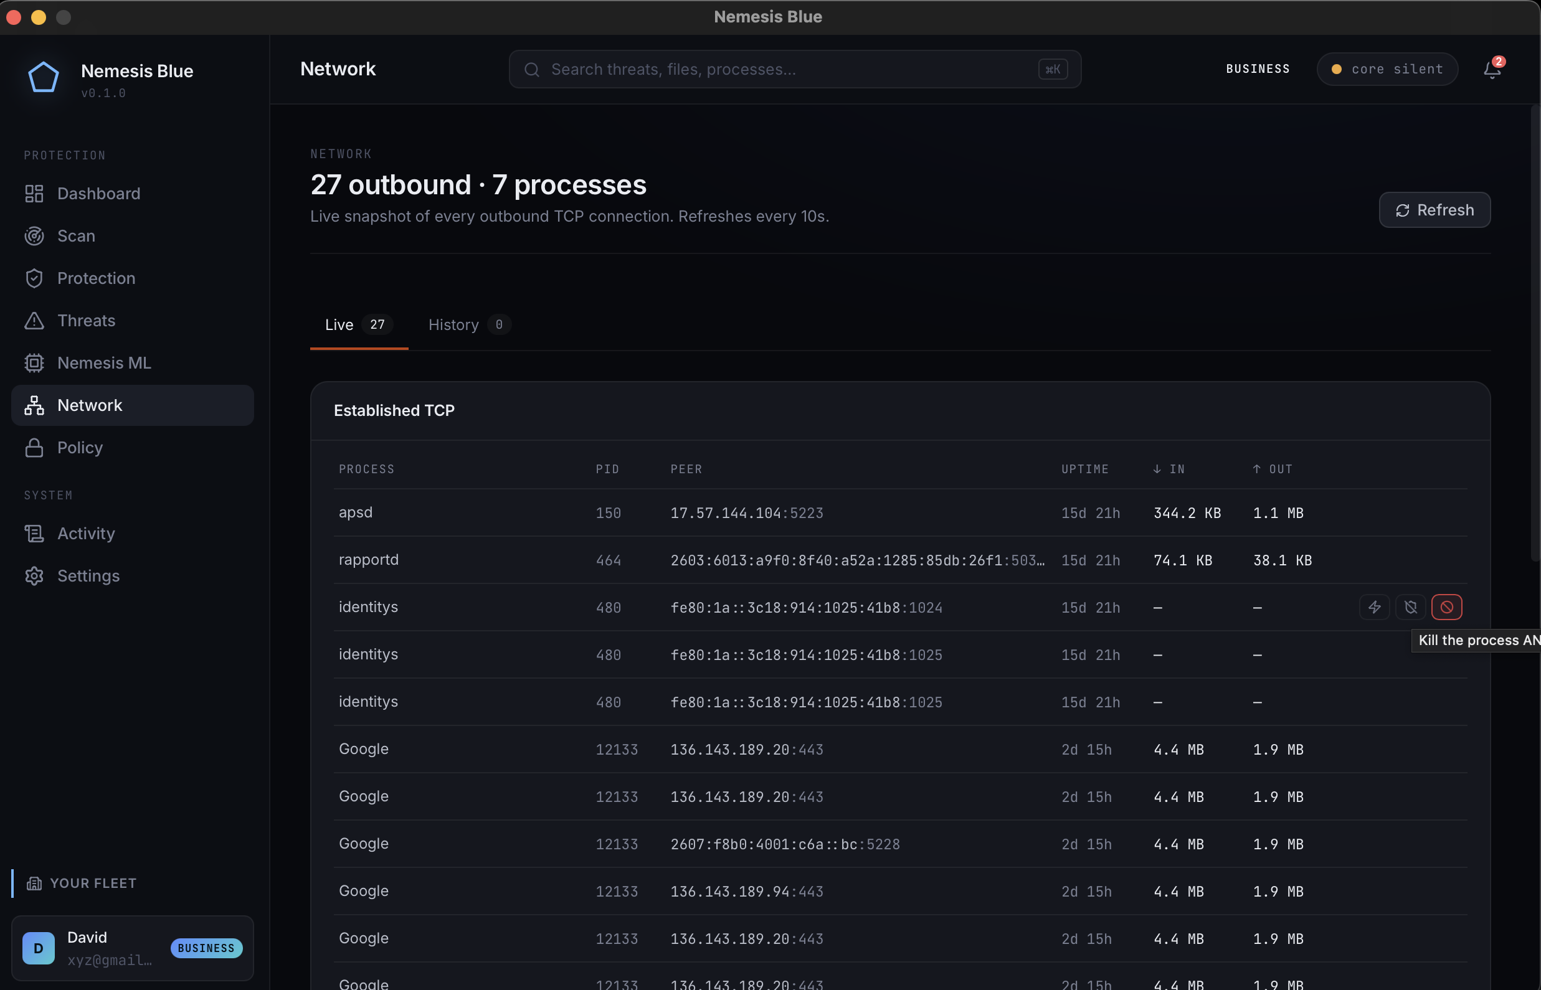Click the OUT column header
The image size is (1541, 990).
click(x=1272, y=469)
